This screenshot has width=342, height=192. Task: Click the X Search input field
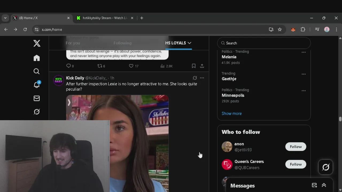pos(264,43)
